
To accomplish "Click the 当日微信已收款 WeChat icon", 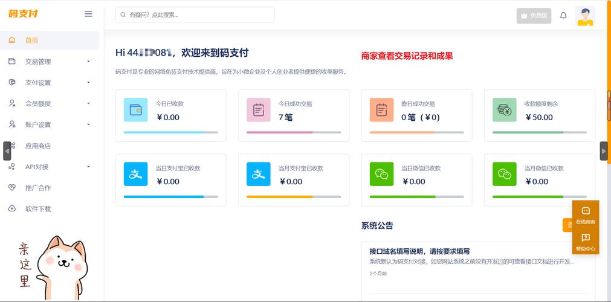I will coord(381,174).
